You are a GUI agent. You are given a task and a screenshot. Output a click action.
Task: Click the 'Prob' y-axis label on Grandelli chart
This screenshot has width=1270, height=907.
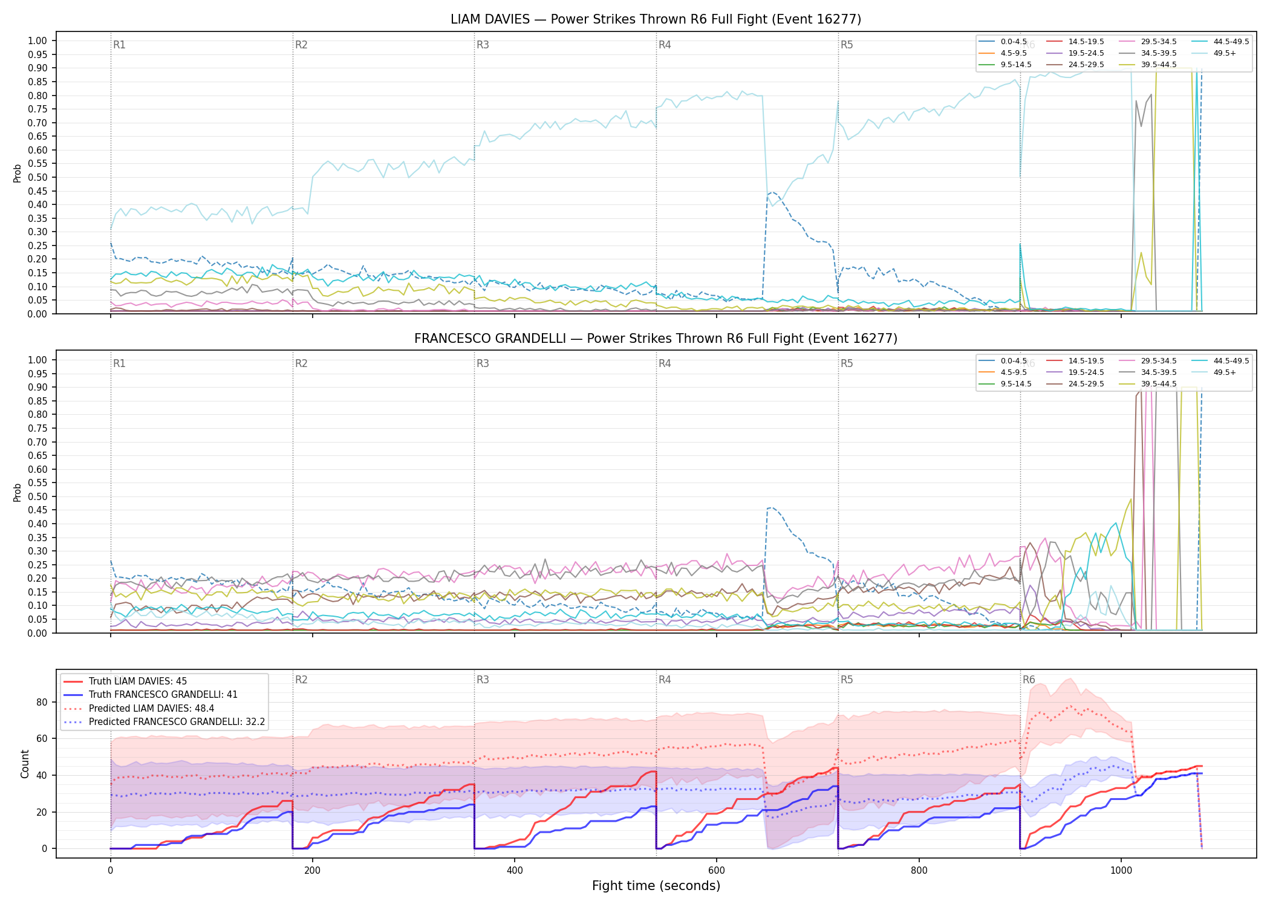[18, 492]
